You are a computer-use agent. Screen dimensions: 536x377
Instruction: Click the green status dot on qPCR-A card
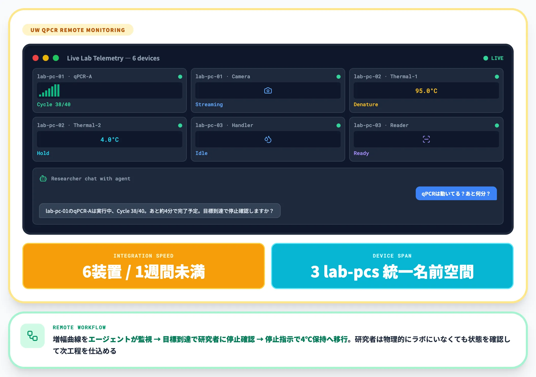coord(180,77)
